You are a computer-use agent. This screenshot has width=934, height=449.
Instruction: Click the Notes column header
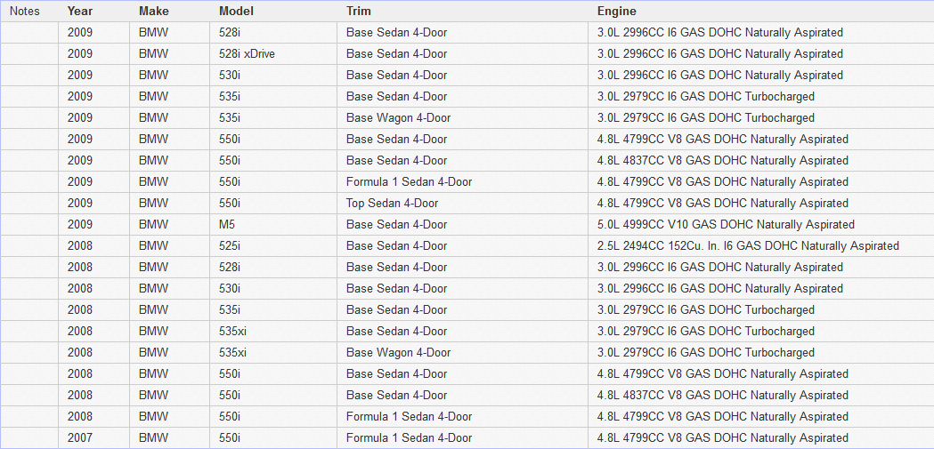pos(25,11)
